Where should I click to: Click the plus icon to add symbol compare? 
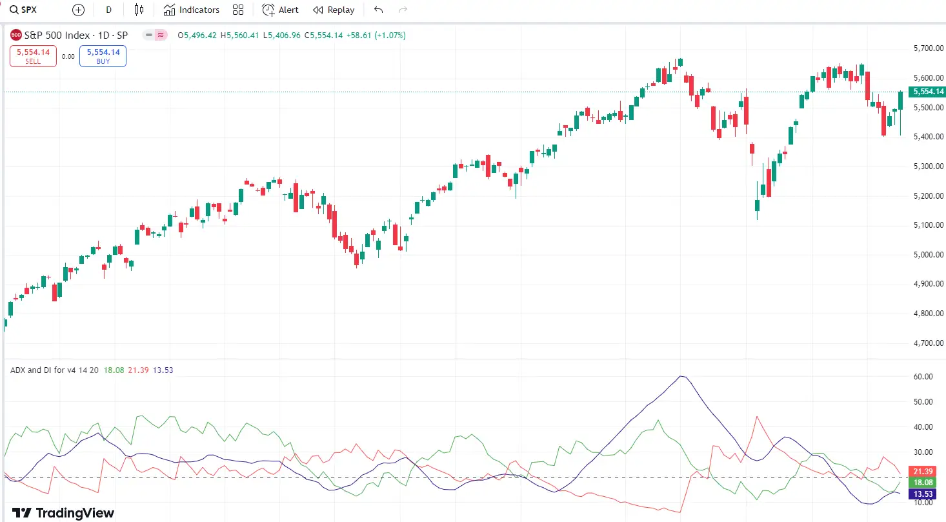point(78,10)
